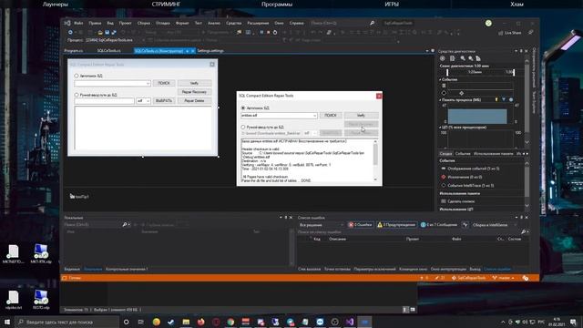Screen dimensions: 583x328
Task: Select the auto-search radio in the designer form
Action: (x=77, y=76)
